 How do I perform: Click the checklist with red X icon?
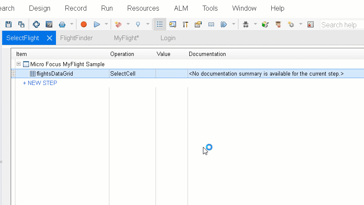311,24
